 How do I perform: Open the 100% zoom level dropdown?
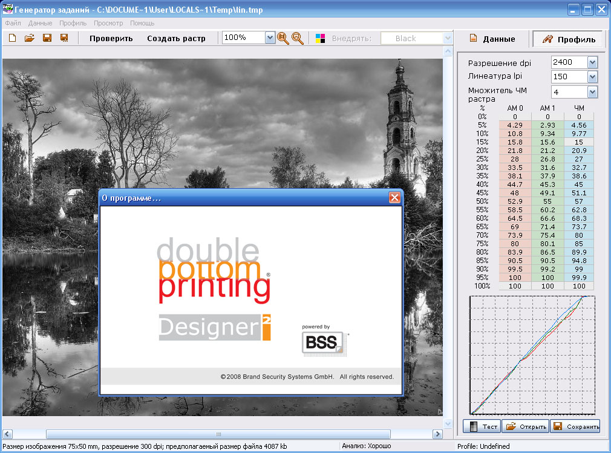pos(270,38)
